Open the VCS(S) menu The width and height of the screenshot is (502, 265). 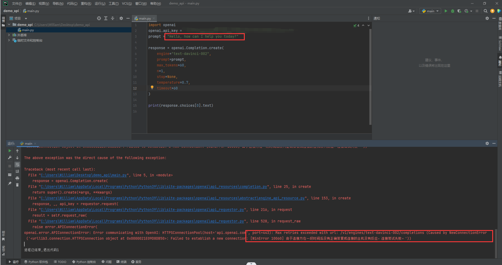coord(127,4)
